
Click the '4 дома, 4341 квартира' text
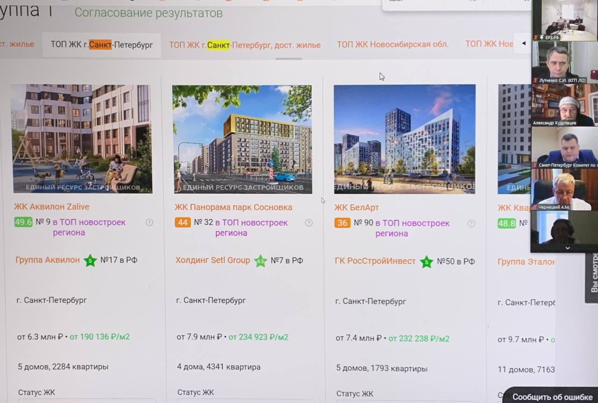tap(219, 367)
